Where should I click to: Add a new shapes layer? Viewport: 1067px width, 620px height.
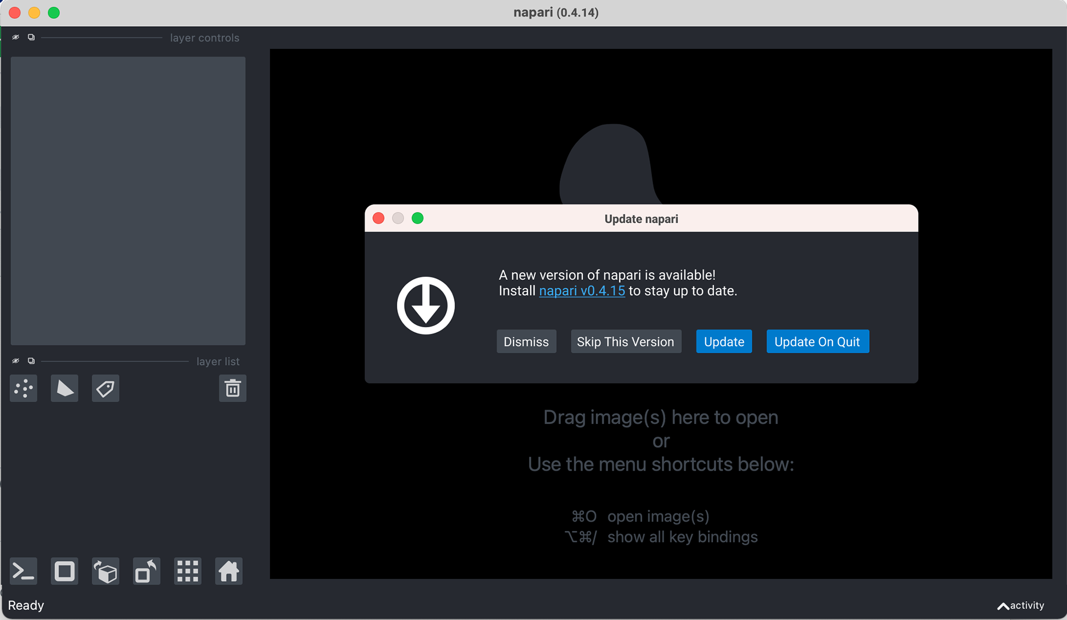(64, 388)
